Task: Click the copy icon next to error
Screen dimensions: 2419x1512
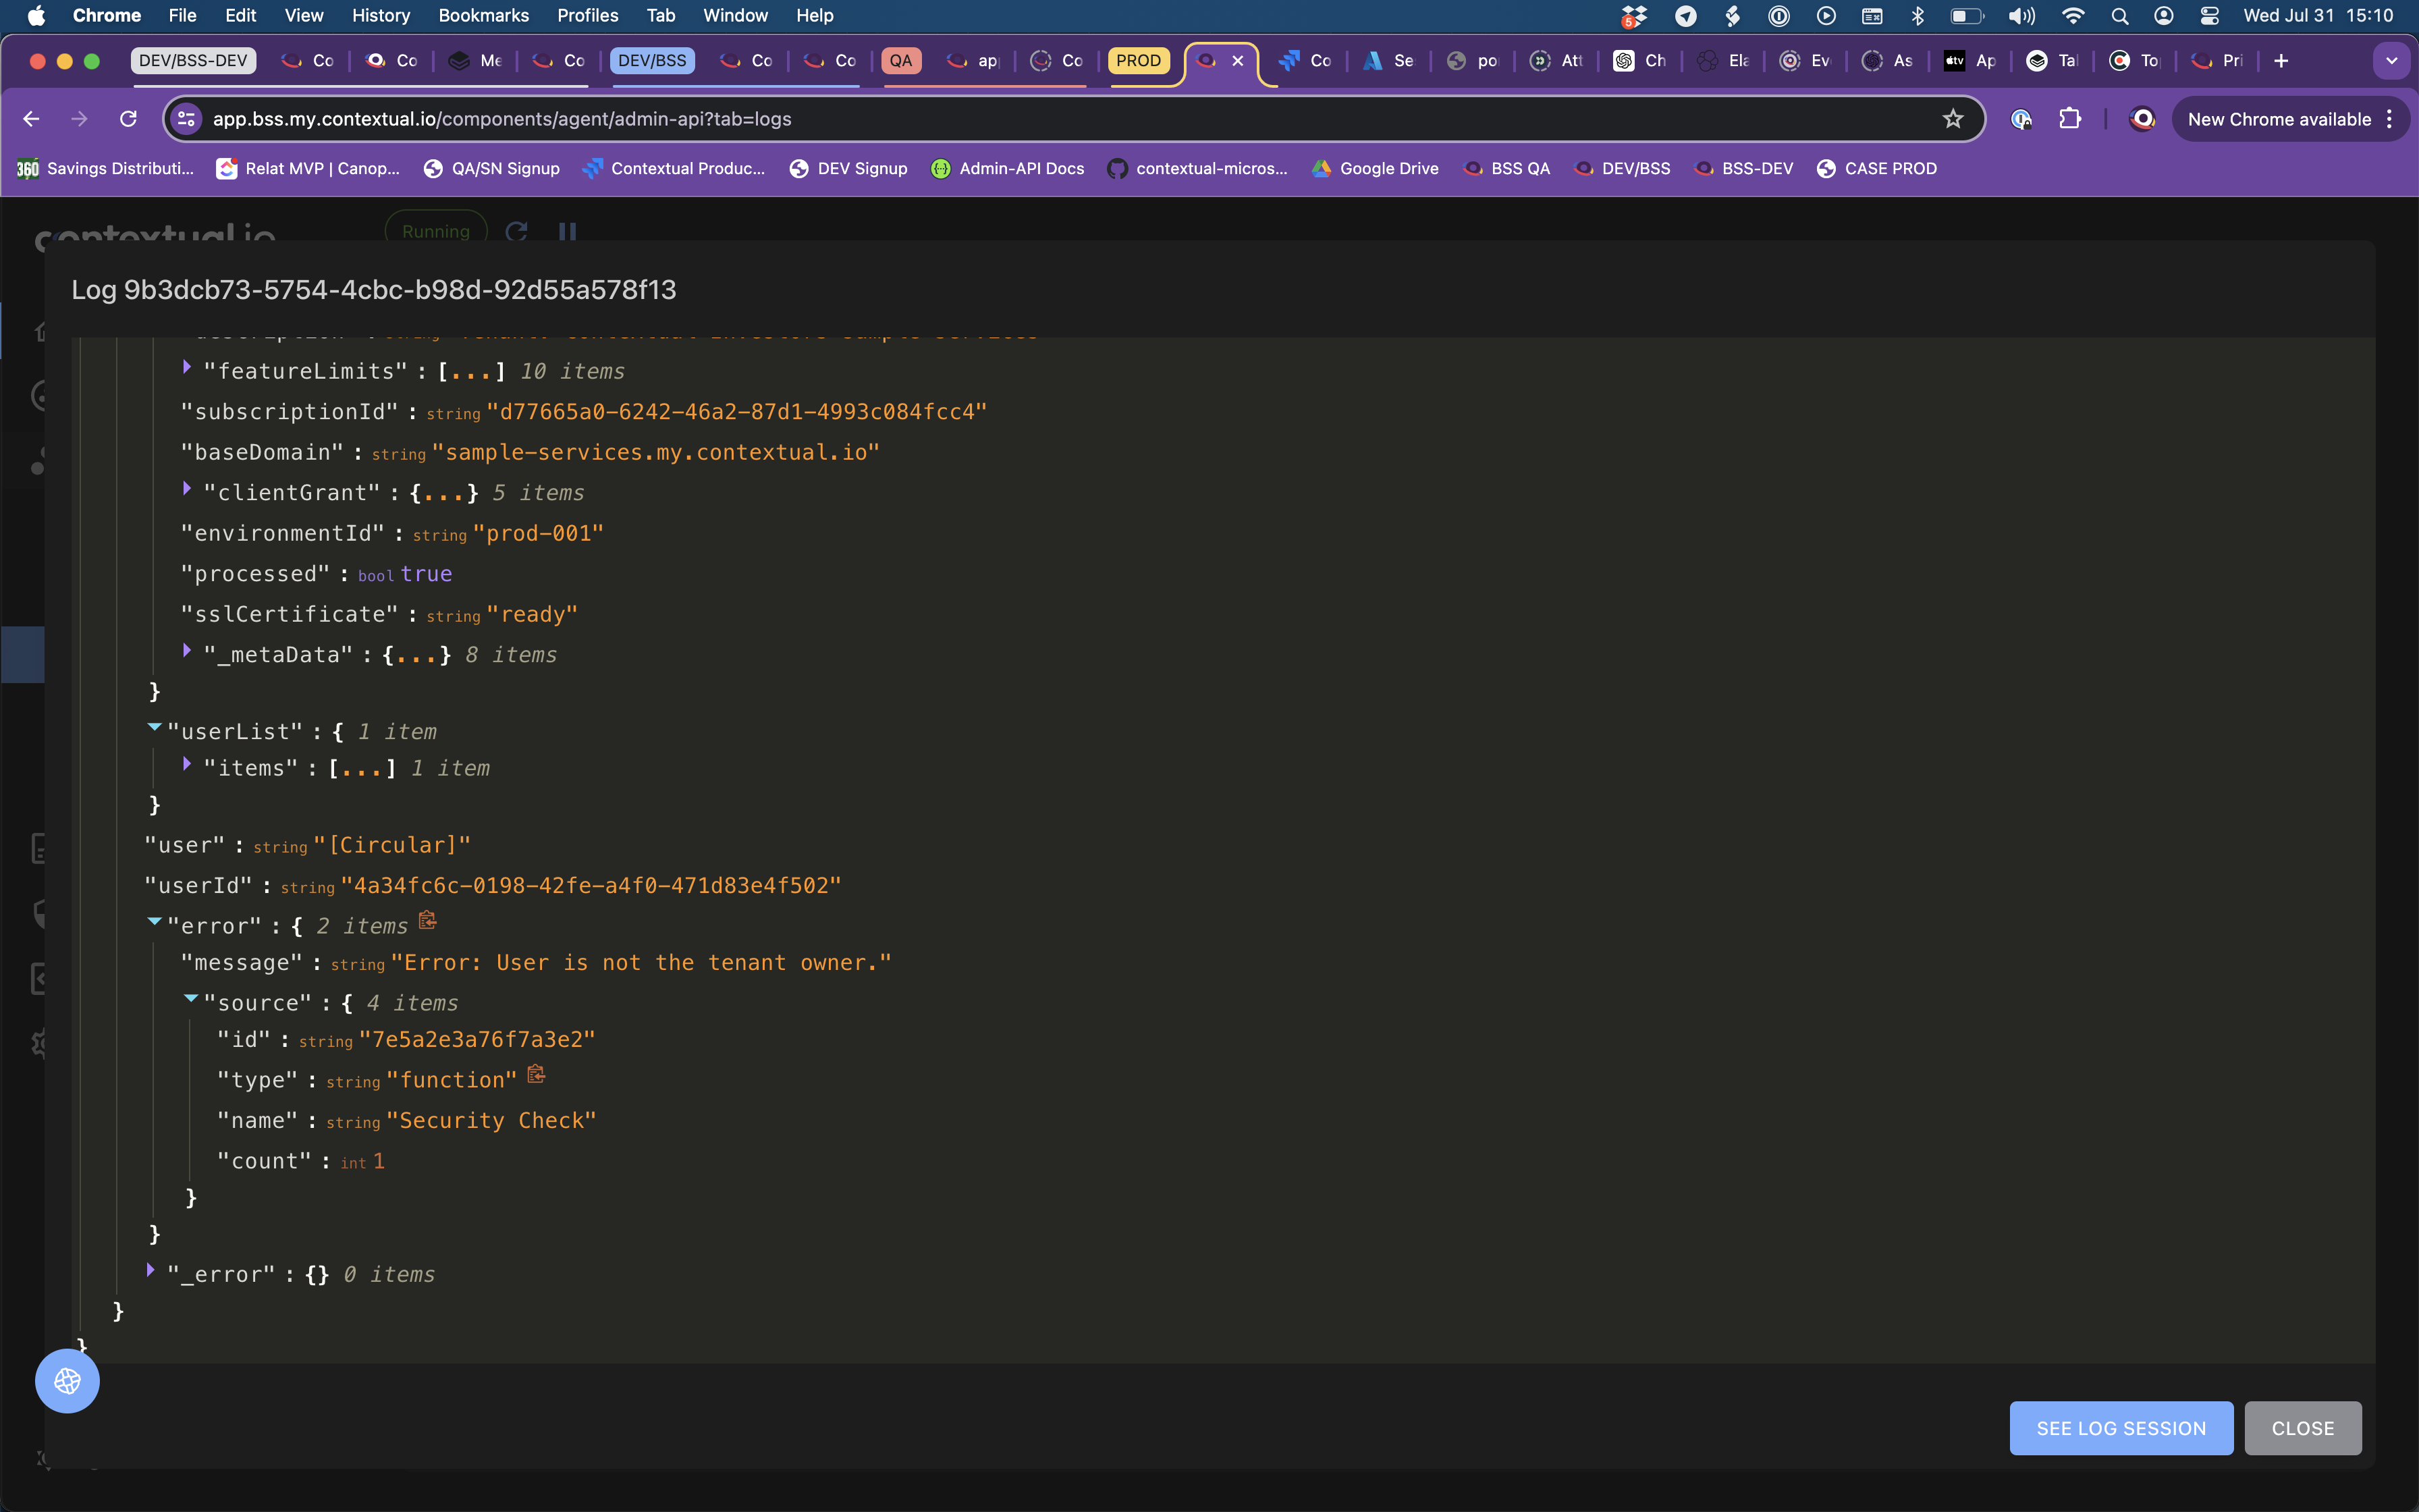Action: [x=428, y=920]
